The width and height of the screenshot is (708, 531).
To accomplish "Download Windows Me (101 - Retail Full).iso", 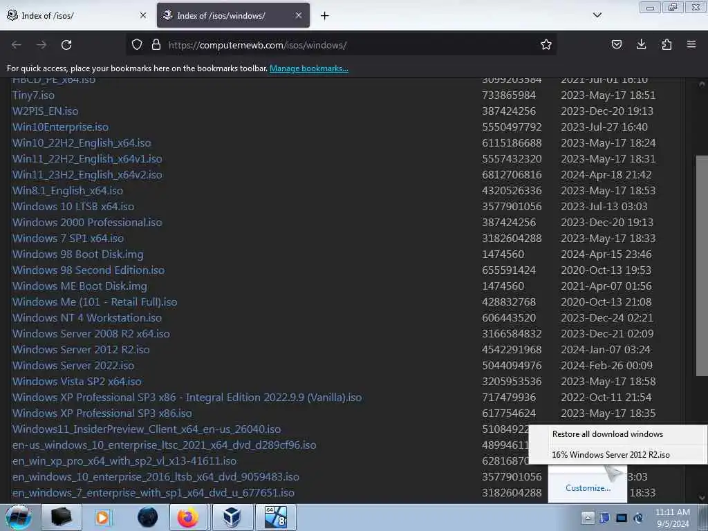I will 95,301.
